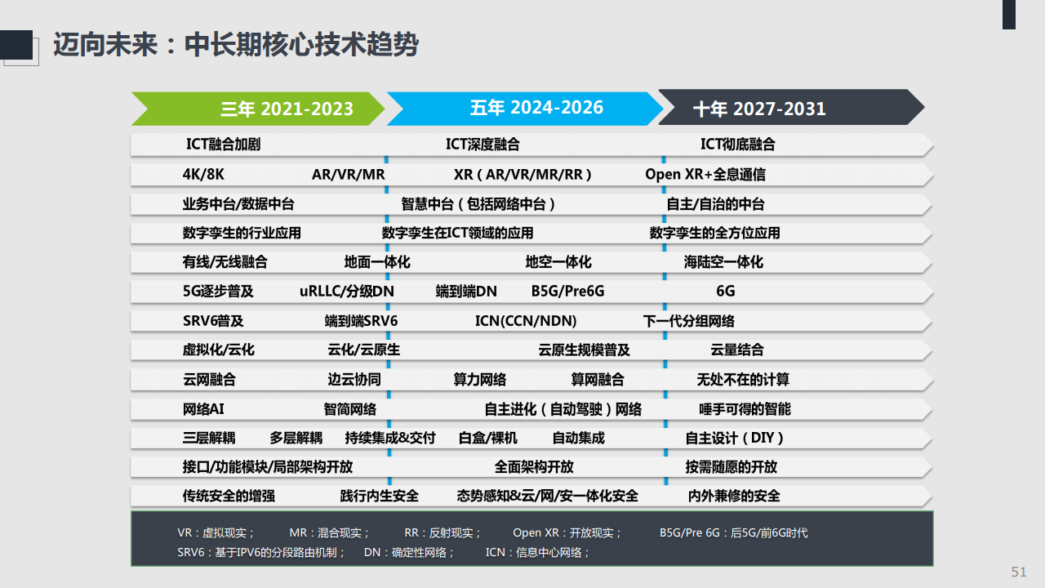Click the text 全面架构开放
This screenshot has width=1045, height=588.
tap(534, 467)
